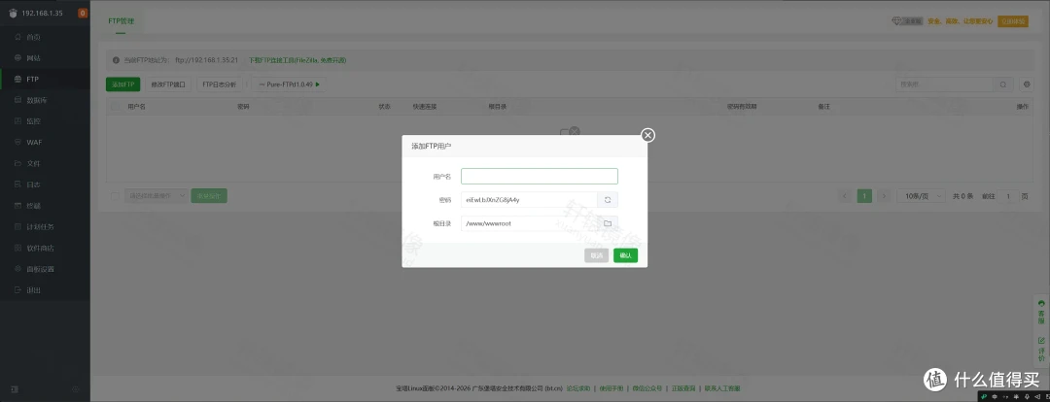Focus the 前往 page number input
This screenshot has height=402, width=1050.
point(1008,196)
